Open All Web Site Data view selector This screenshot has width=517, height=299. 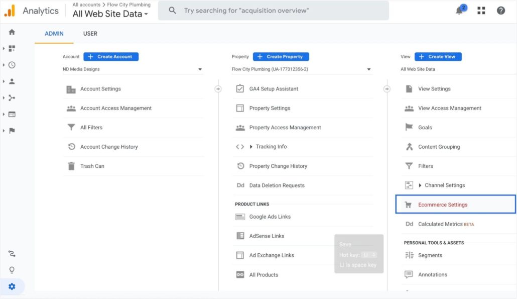click(458, 69)
